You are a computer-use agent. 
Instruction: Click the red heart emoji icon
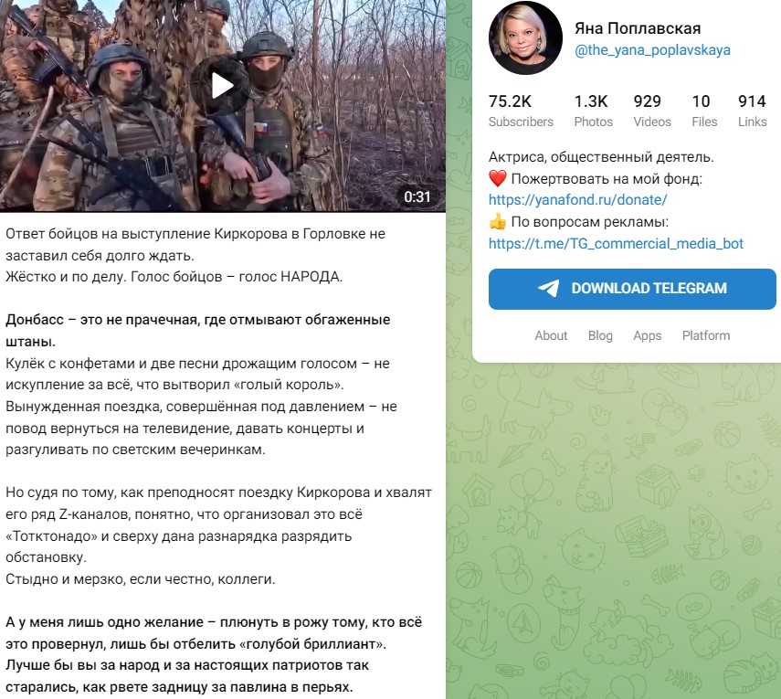(498, 178)
